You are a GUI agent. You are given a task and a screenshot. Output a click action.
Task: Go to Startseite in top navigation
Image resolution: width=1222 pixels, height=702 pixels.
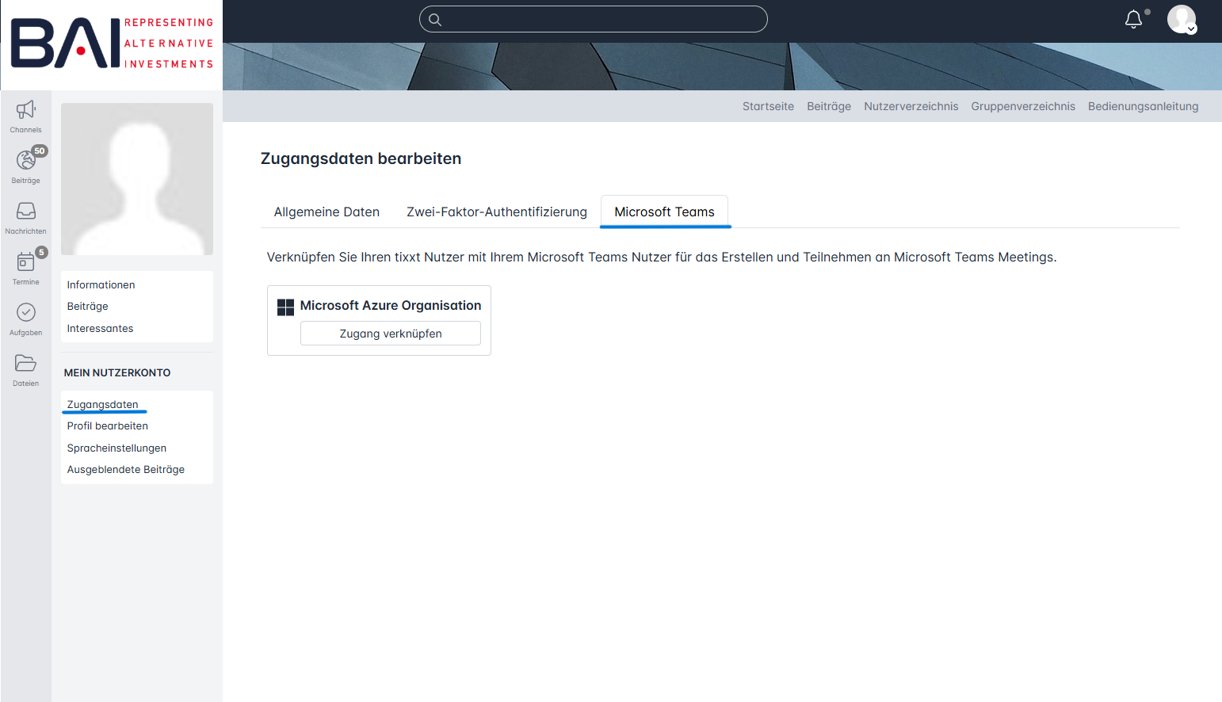click(767, 107)
